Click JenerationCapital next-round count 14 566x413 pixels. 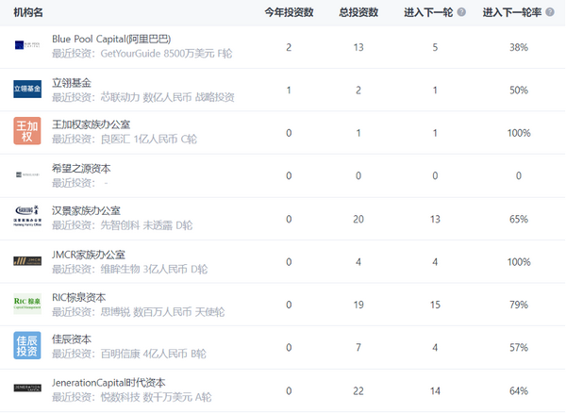(x=435, y=391)
